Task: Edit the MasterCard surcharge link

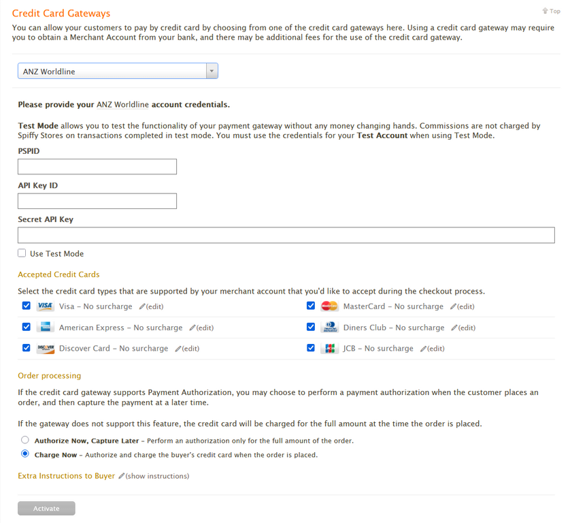Action: point(465,307)
